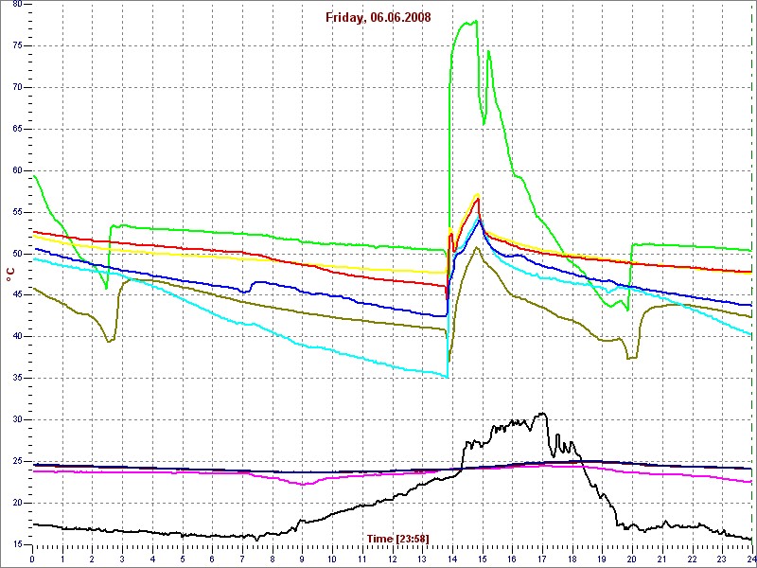Select the 35 tick on the temperature axis
This screenshot has width=757, height=568.
[x=17, y=378]
